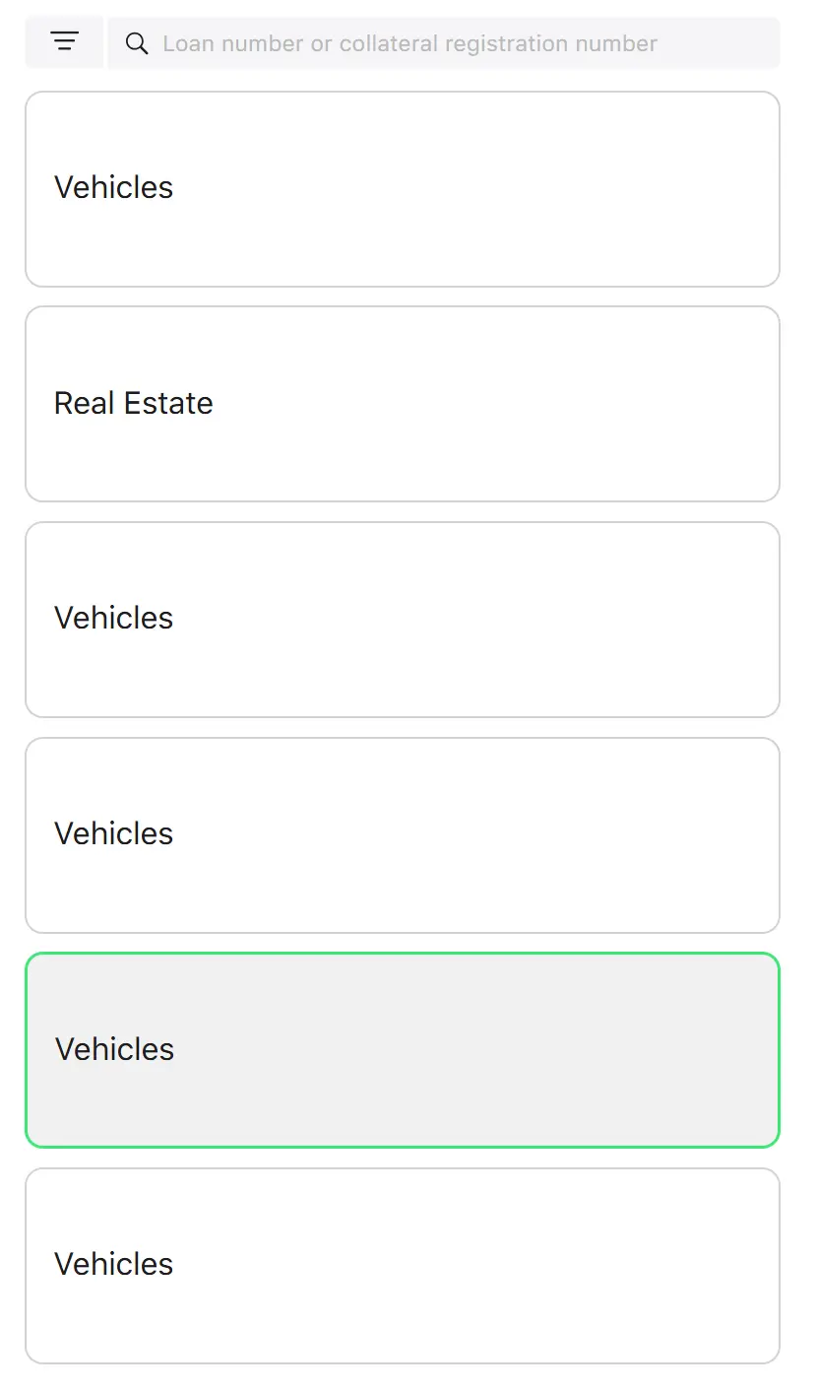
Task: Open the Vehicles card directly below Real Estate
Action: (x=403, y=620)
